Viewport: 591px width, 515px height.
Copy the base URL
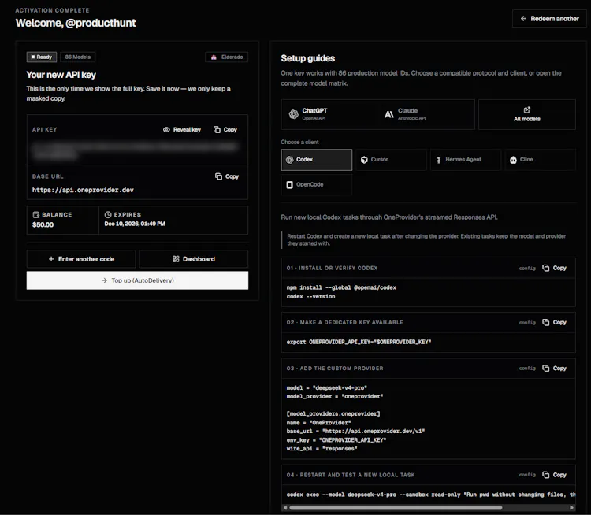226,176
